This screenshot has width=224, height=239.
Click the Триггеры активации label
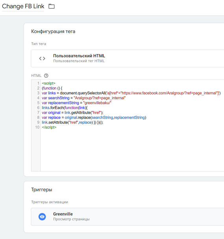50,202
